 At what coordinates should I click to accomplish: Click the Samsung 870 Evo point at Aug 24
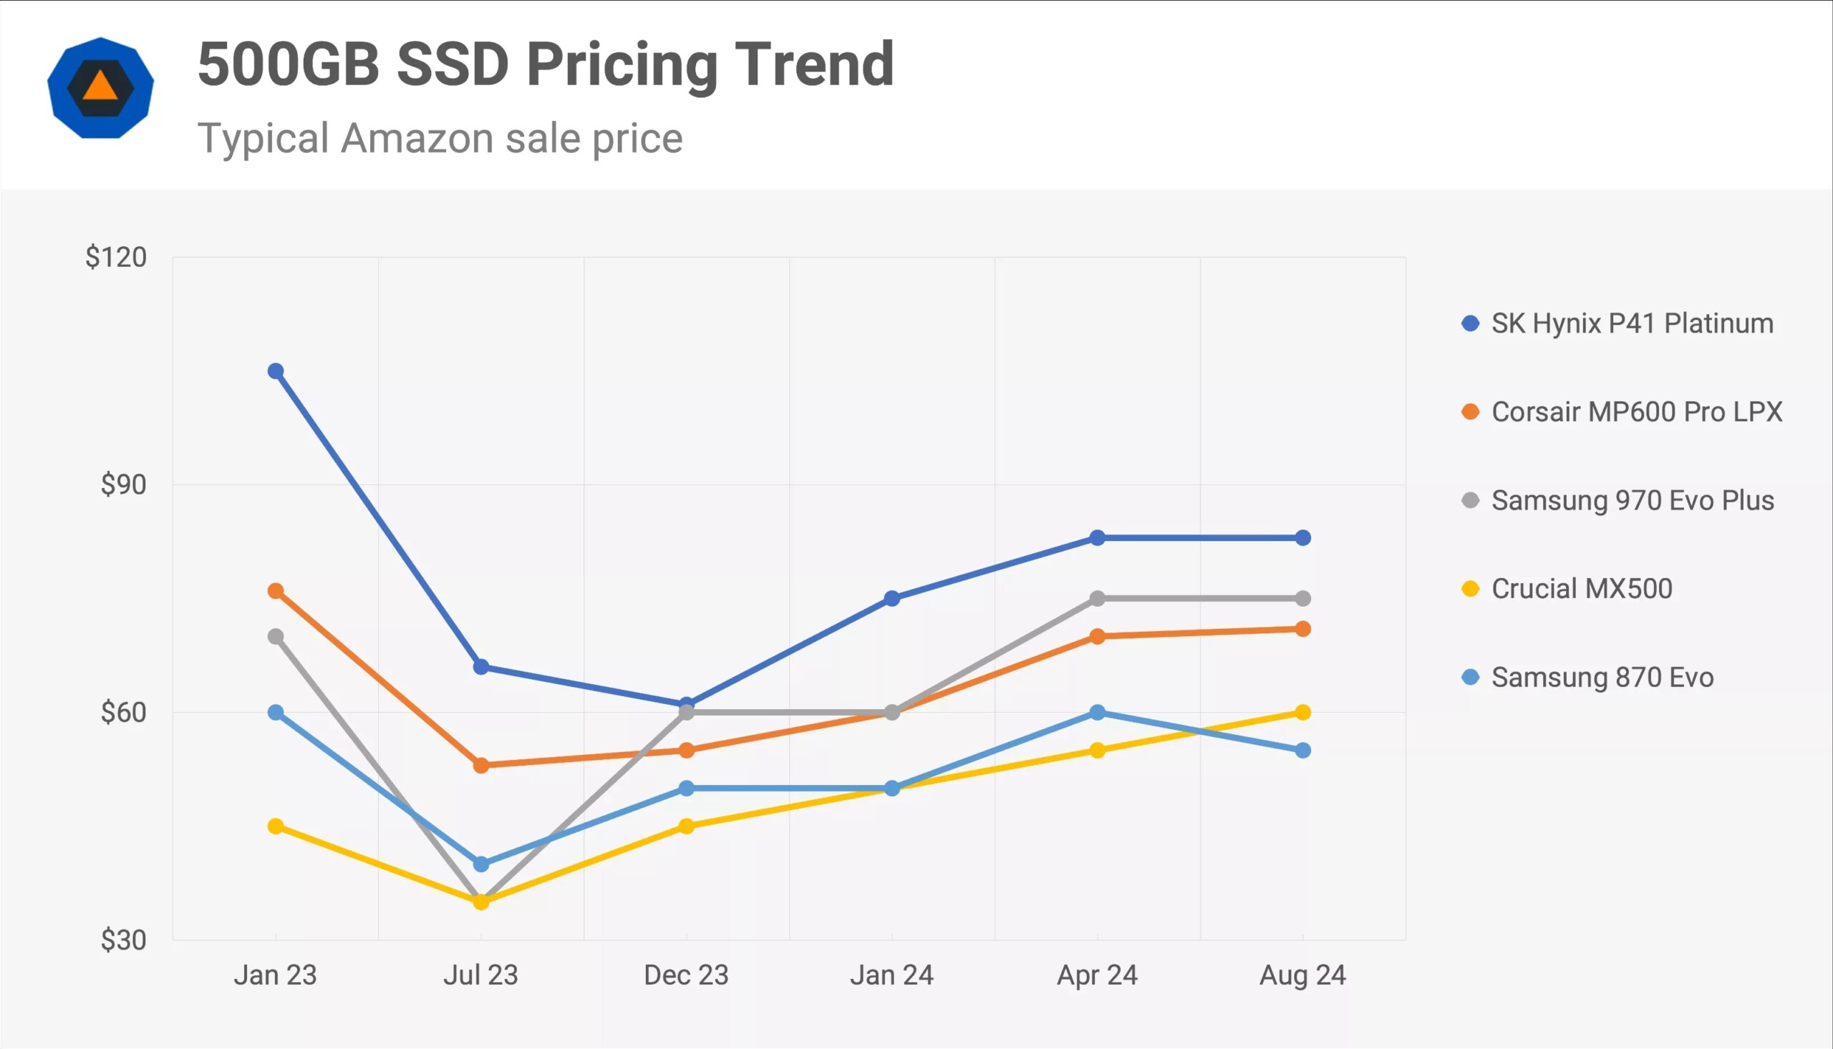pos(1302,751)
